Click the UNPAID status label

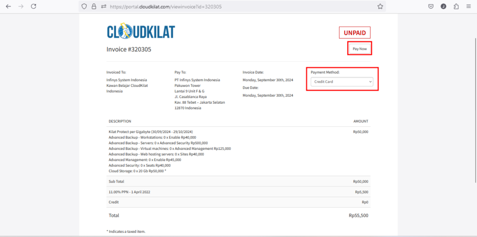(x=354, y=33)
